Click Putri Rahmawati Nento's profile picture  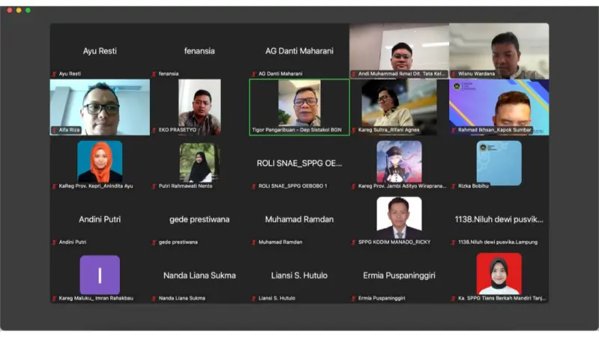pyautogui.click(x=199, y=160)
